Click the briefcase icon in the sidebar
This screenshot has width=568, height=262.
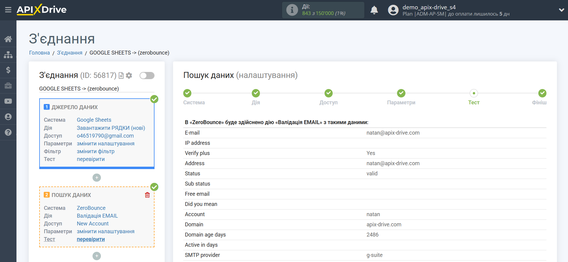point(8,86)
